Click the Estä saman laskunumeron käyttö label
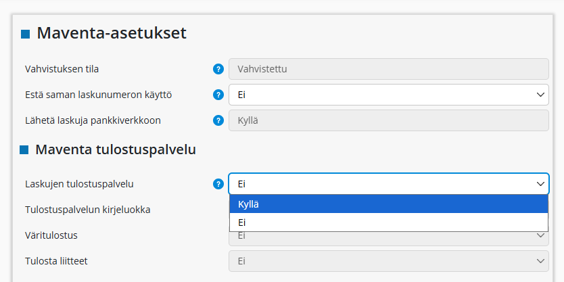564x282 pixels. [x=98, y=95]
